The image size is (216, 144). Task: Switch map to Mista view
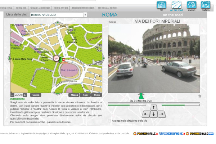pos(97,95)
